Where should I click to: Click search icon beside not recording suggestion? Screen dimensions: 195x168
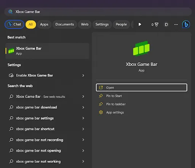pos(11,140)
